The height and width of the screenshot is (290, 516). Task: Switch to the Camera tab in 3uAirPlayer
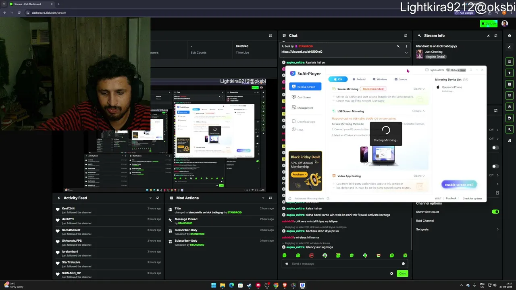[x=401, y=79]
